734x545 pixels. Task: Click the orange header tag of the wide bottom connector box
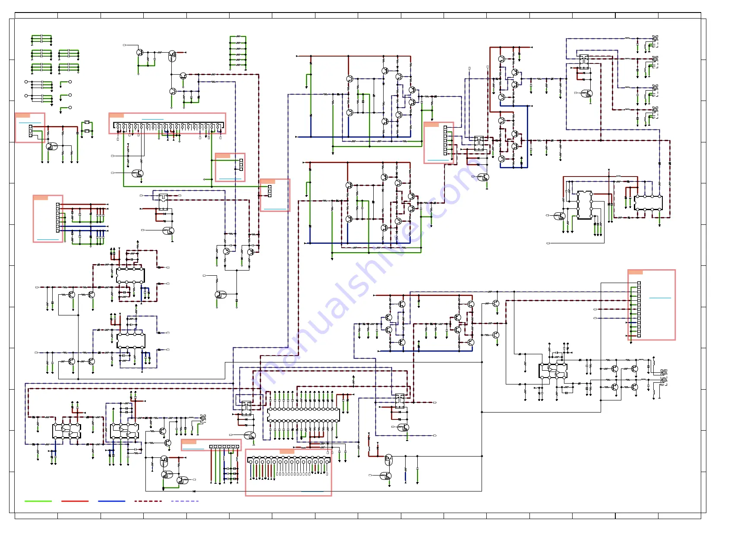(x=287, y=451)
